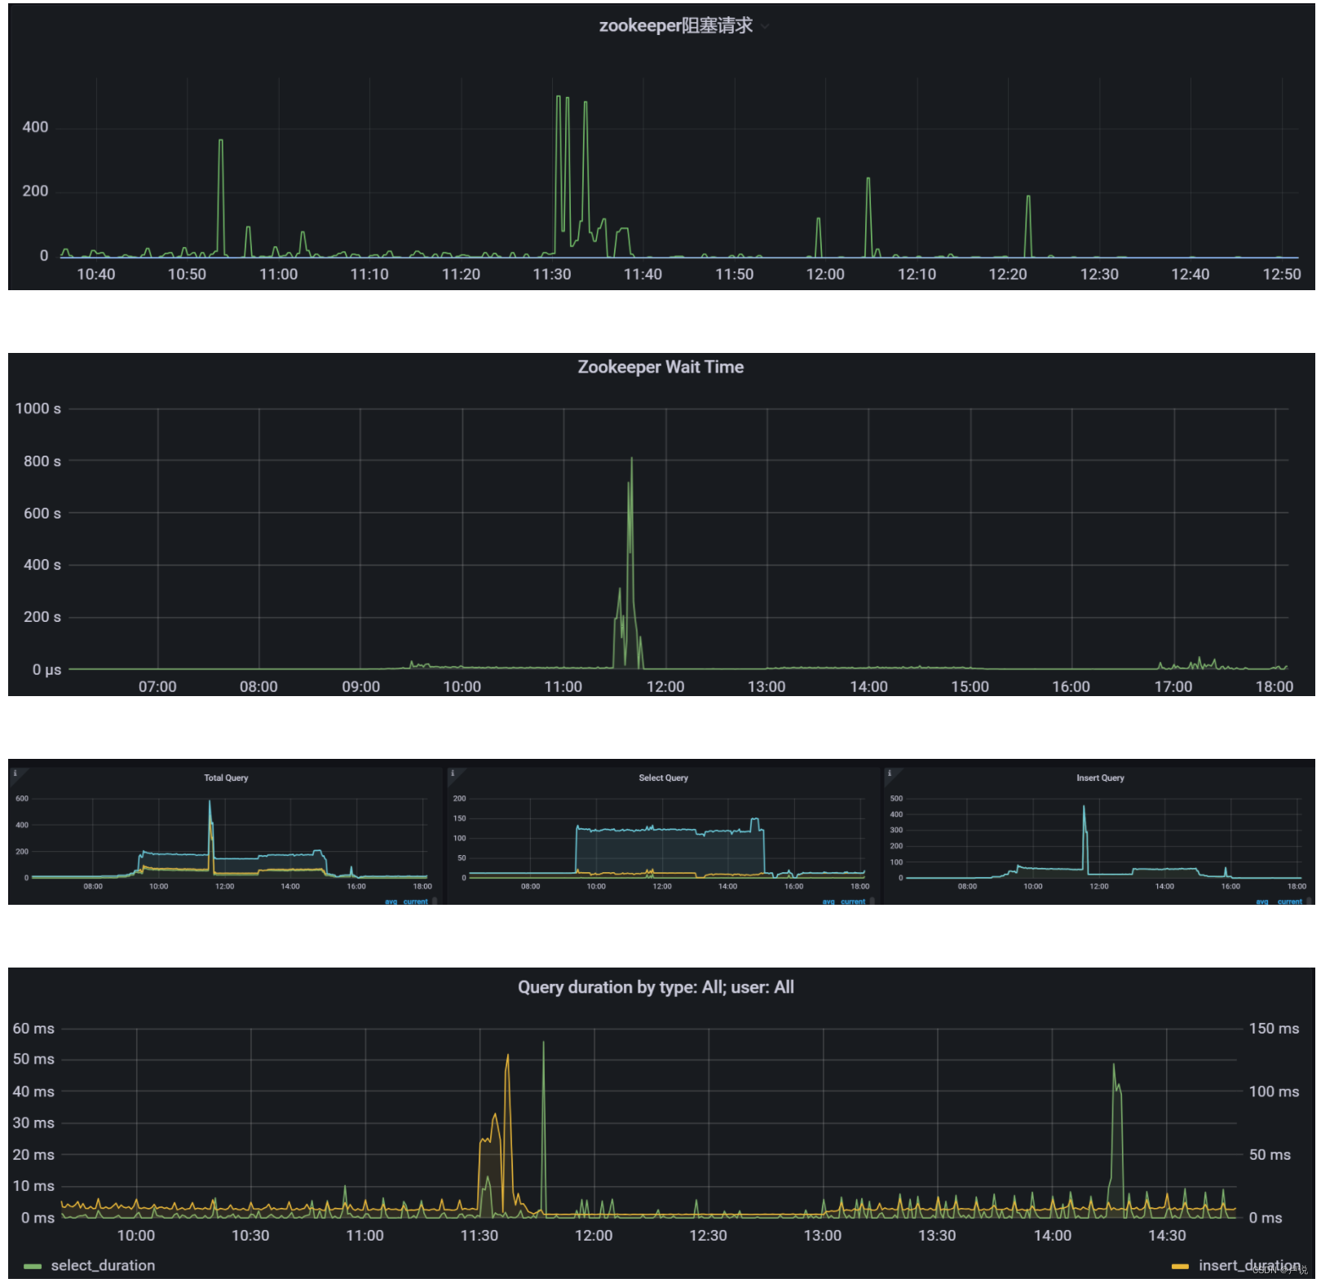Open the Total Query panel title menu

226,778
